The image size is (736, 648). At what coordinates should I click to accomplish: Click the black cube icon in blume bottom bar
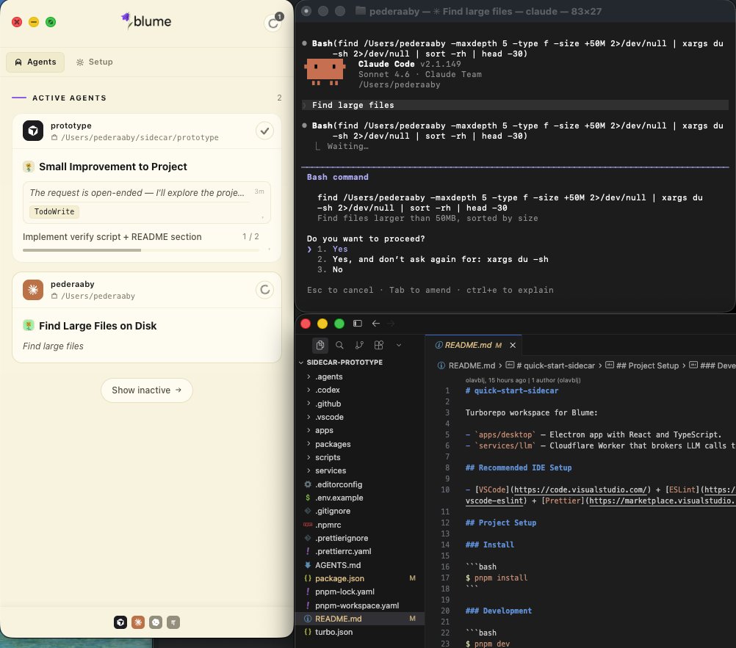coord(120,622)
